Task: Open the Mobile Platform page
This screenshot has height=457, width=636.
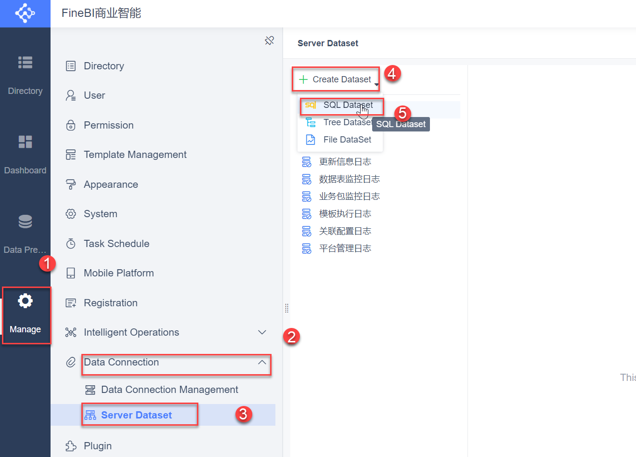Action: click(119, 273)
